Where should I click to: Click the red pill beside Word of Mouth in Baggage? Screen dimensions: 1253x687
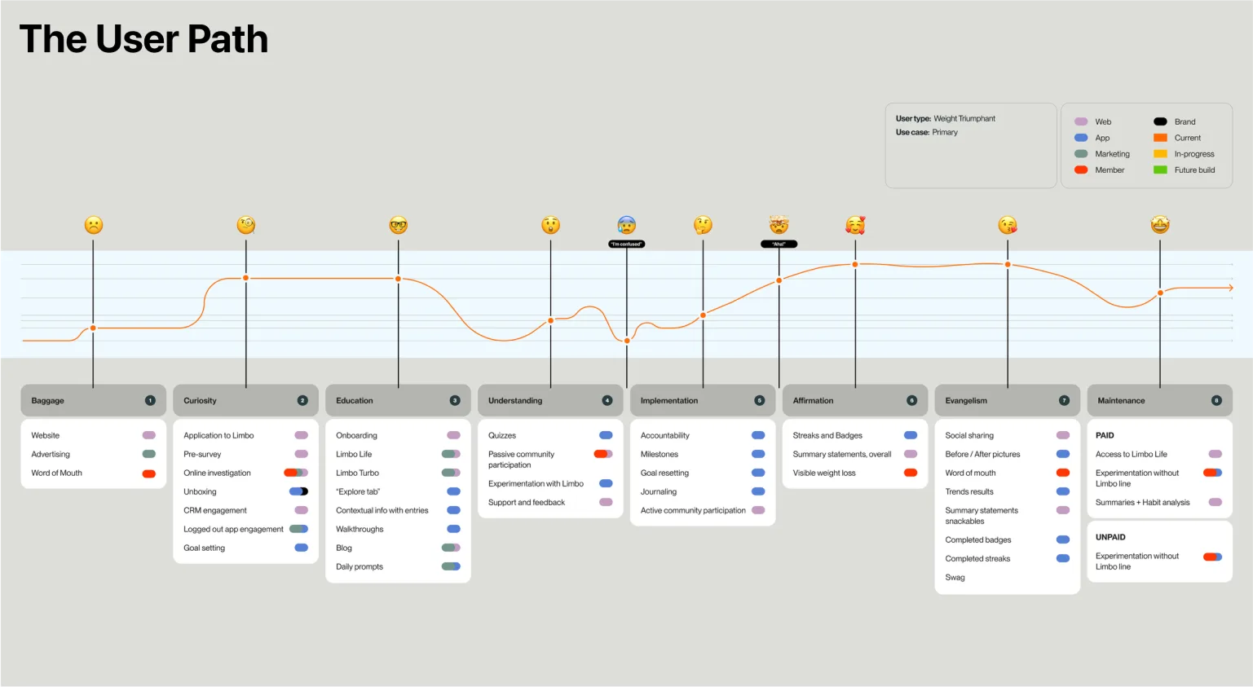point(149,473)
